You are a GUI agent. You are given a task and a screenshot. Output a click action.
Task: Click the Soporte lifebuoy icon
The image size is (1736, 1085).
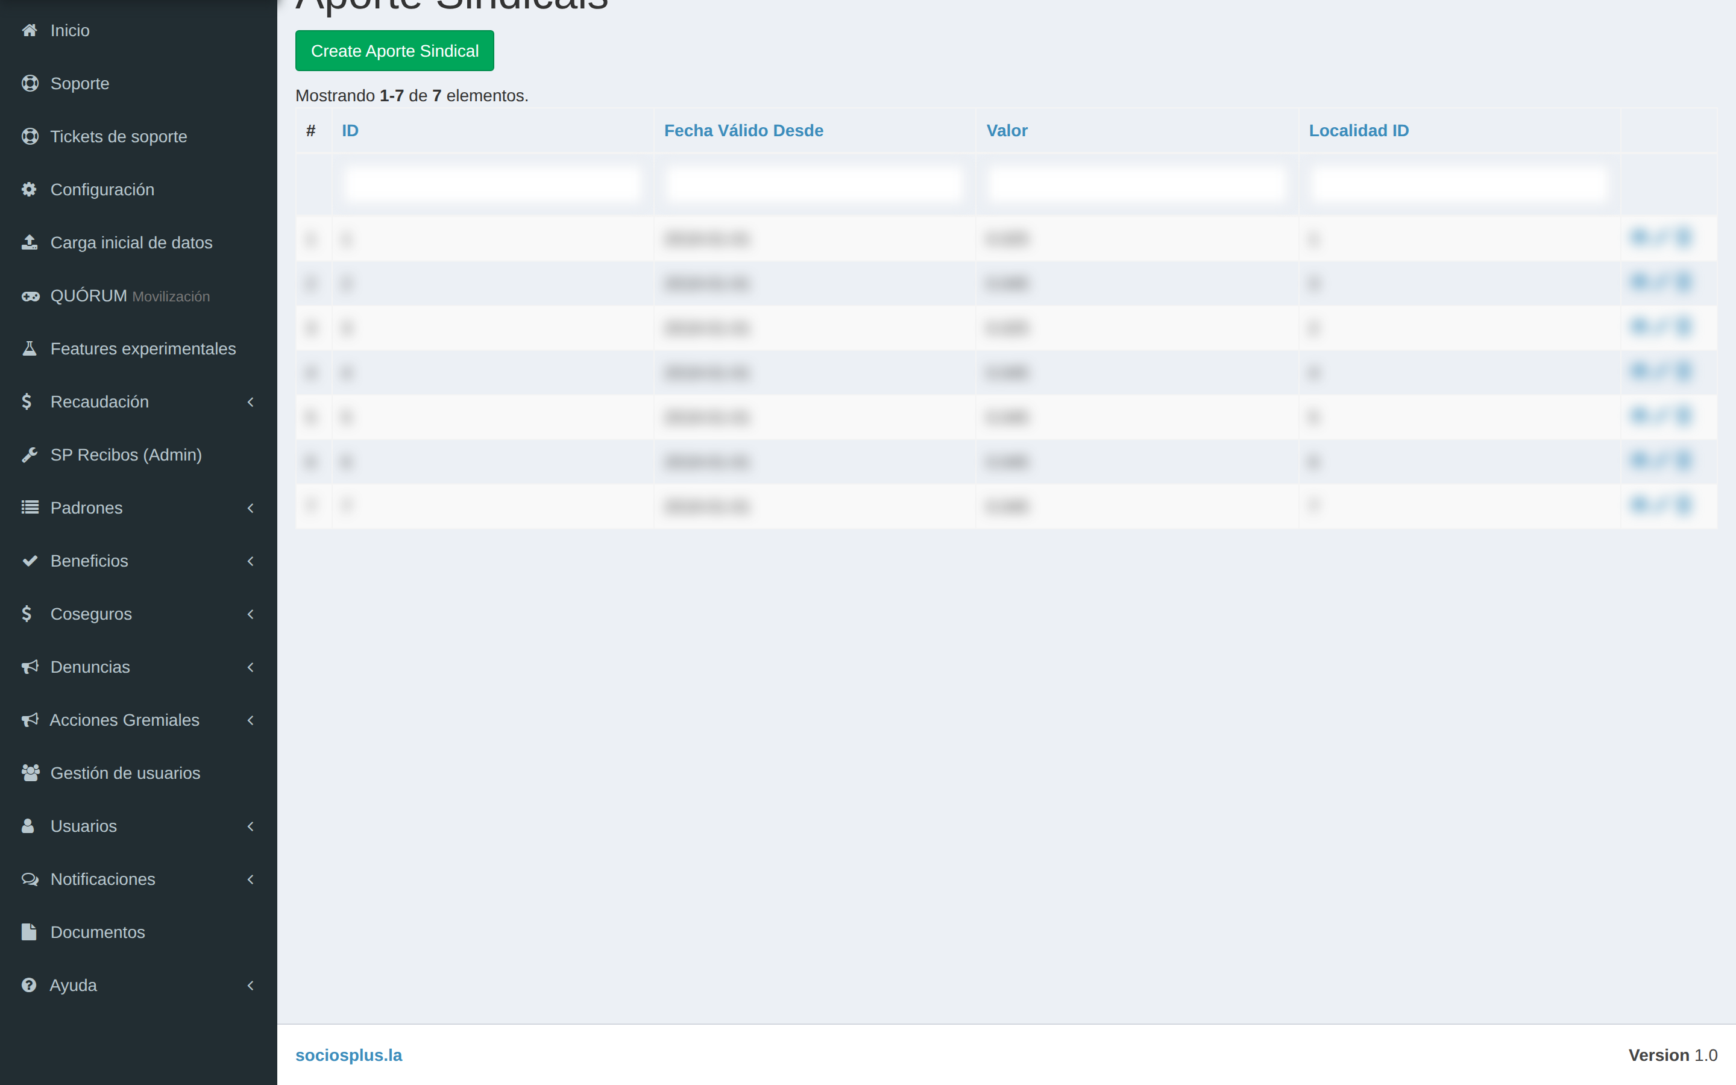[30, 83]
